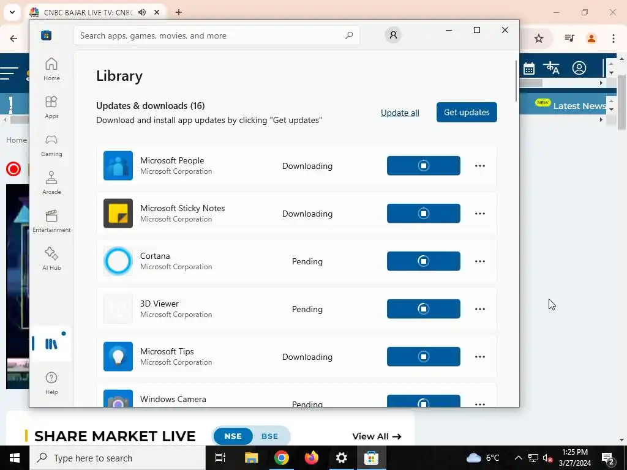Open Chrome three-dot menu

(x=614, y=39)
